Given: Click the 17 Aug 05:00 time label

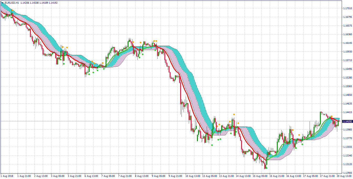Looking at the screenshot, I should tap(310, 176).
